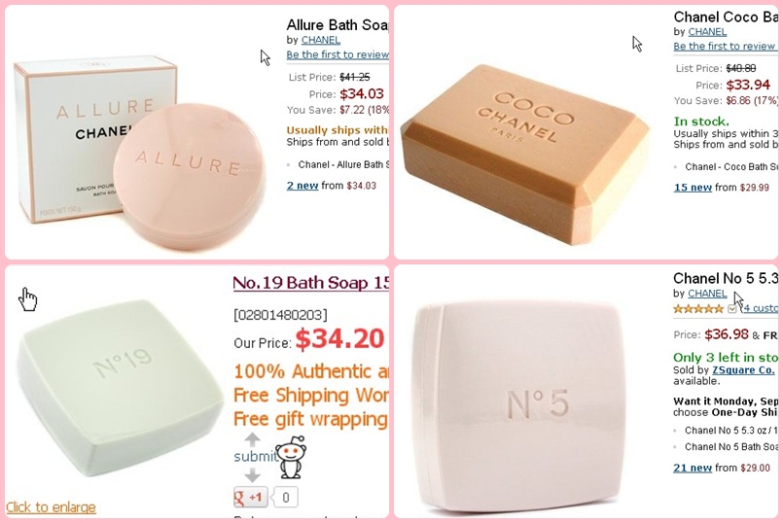Open the star rating dropdown arrow
The height and width of the screenshot is (523, 783).
(x=731, y=309)
